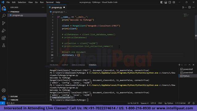Open the View menu
The width and height of the screenshot is (197, 111).
(x=30, y=2)
